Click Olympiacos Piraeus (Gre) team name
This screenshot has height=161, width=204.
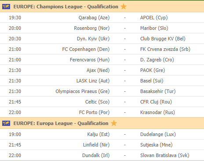(83, 91)
